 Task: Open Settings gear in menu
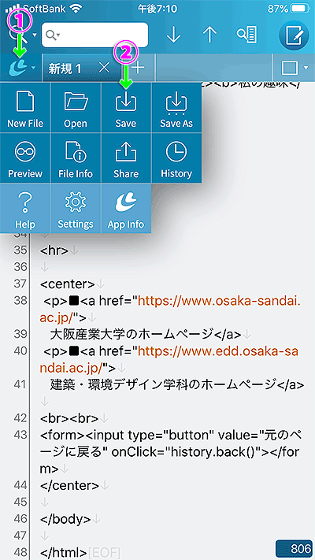(x=76, y=209)
